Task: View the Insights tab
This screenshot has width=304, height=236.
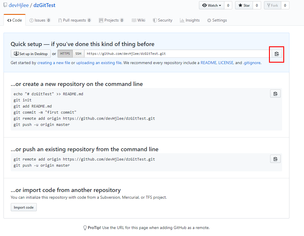Action: [190, 20]
